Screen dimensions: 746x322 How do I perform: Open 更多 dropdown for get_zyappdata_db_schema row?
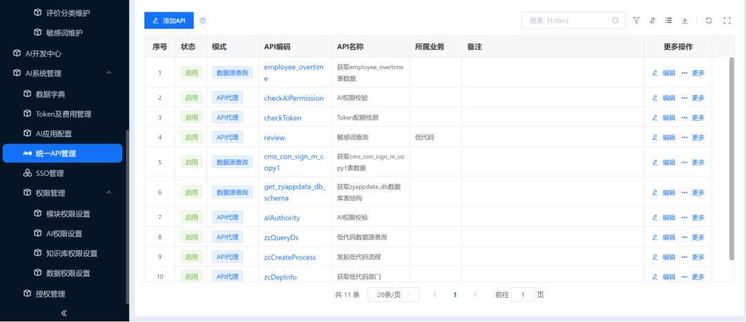694,192
